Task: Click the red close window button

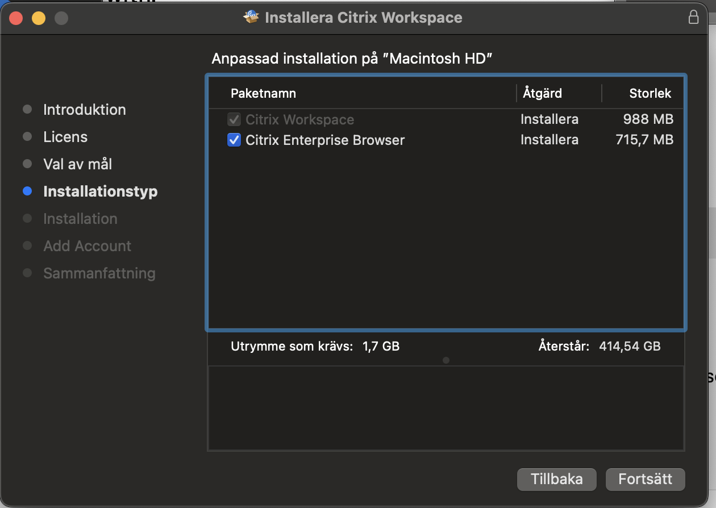Action: [x=16, y=18]
